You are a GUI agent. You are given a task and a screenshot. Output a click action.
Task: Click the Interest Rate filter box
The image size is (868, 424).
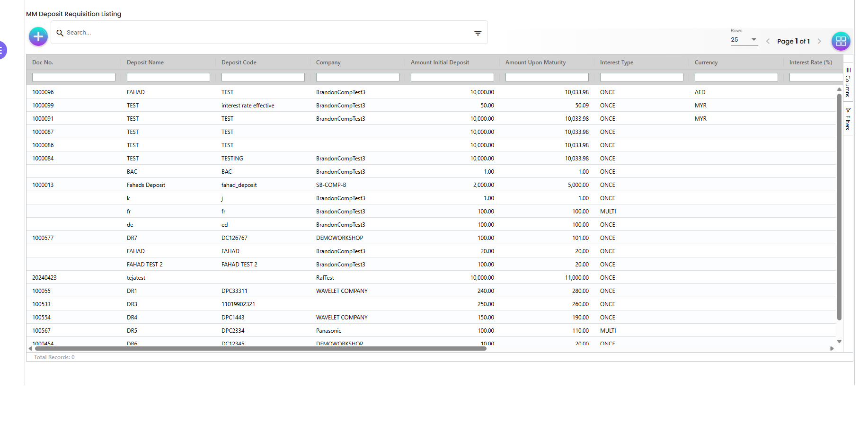point(816,77)
